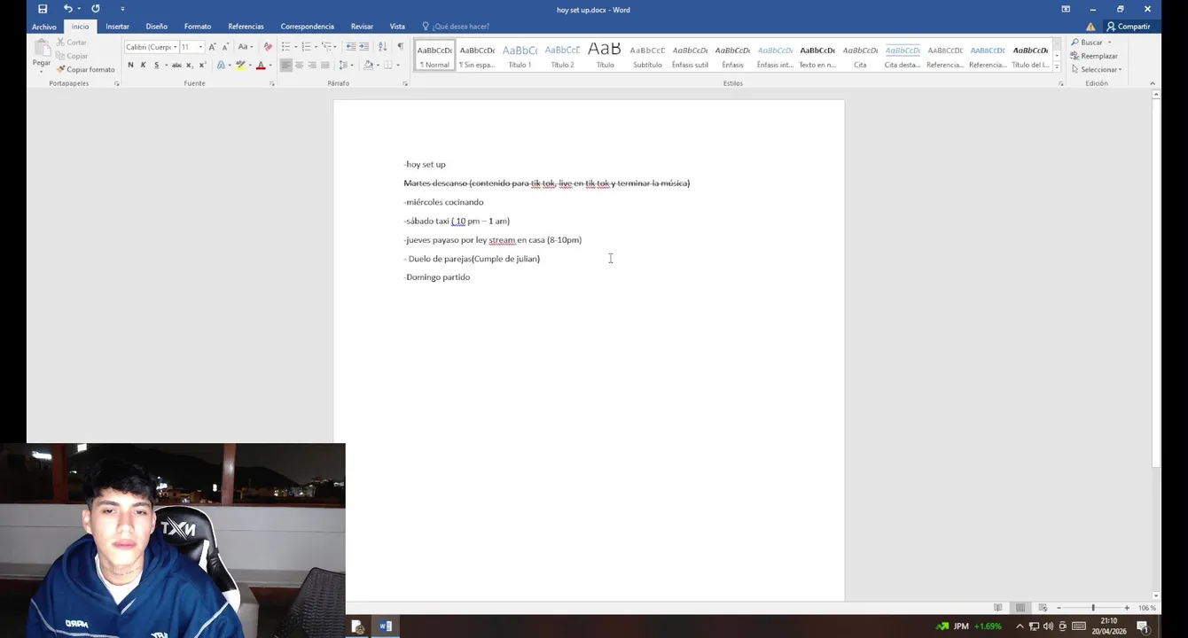Decrease the paragraph indent
This screenshot has height=638, width=1188.
(351, 47)
